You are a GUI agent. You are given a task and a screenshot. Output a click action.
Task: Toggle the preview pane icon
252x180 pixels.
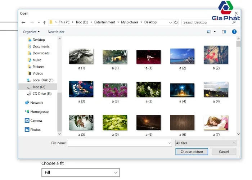tap(224, 32)
